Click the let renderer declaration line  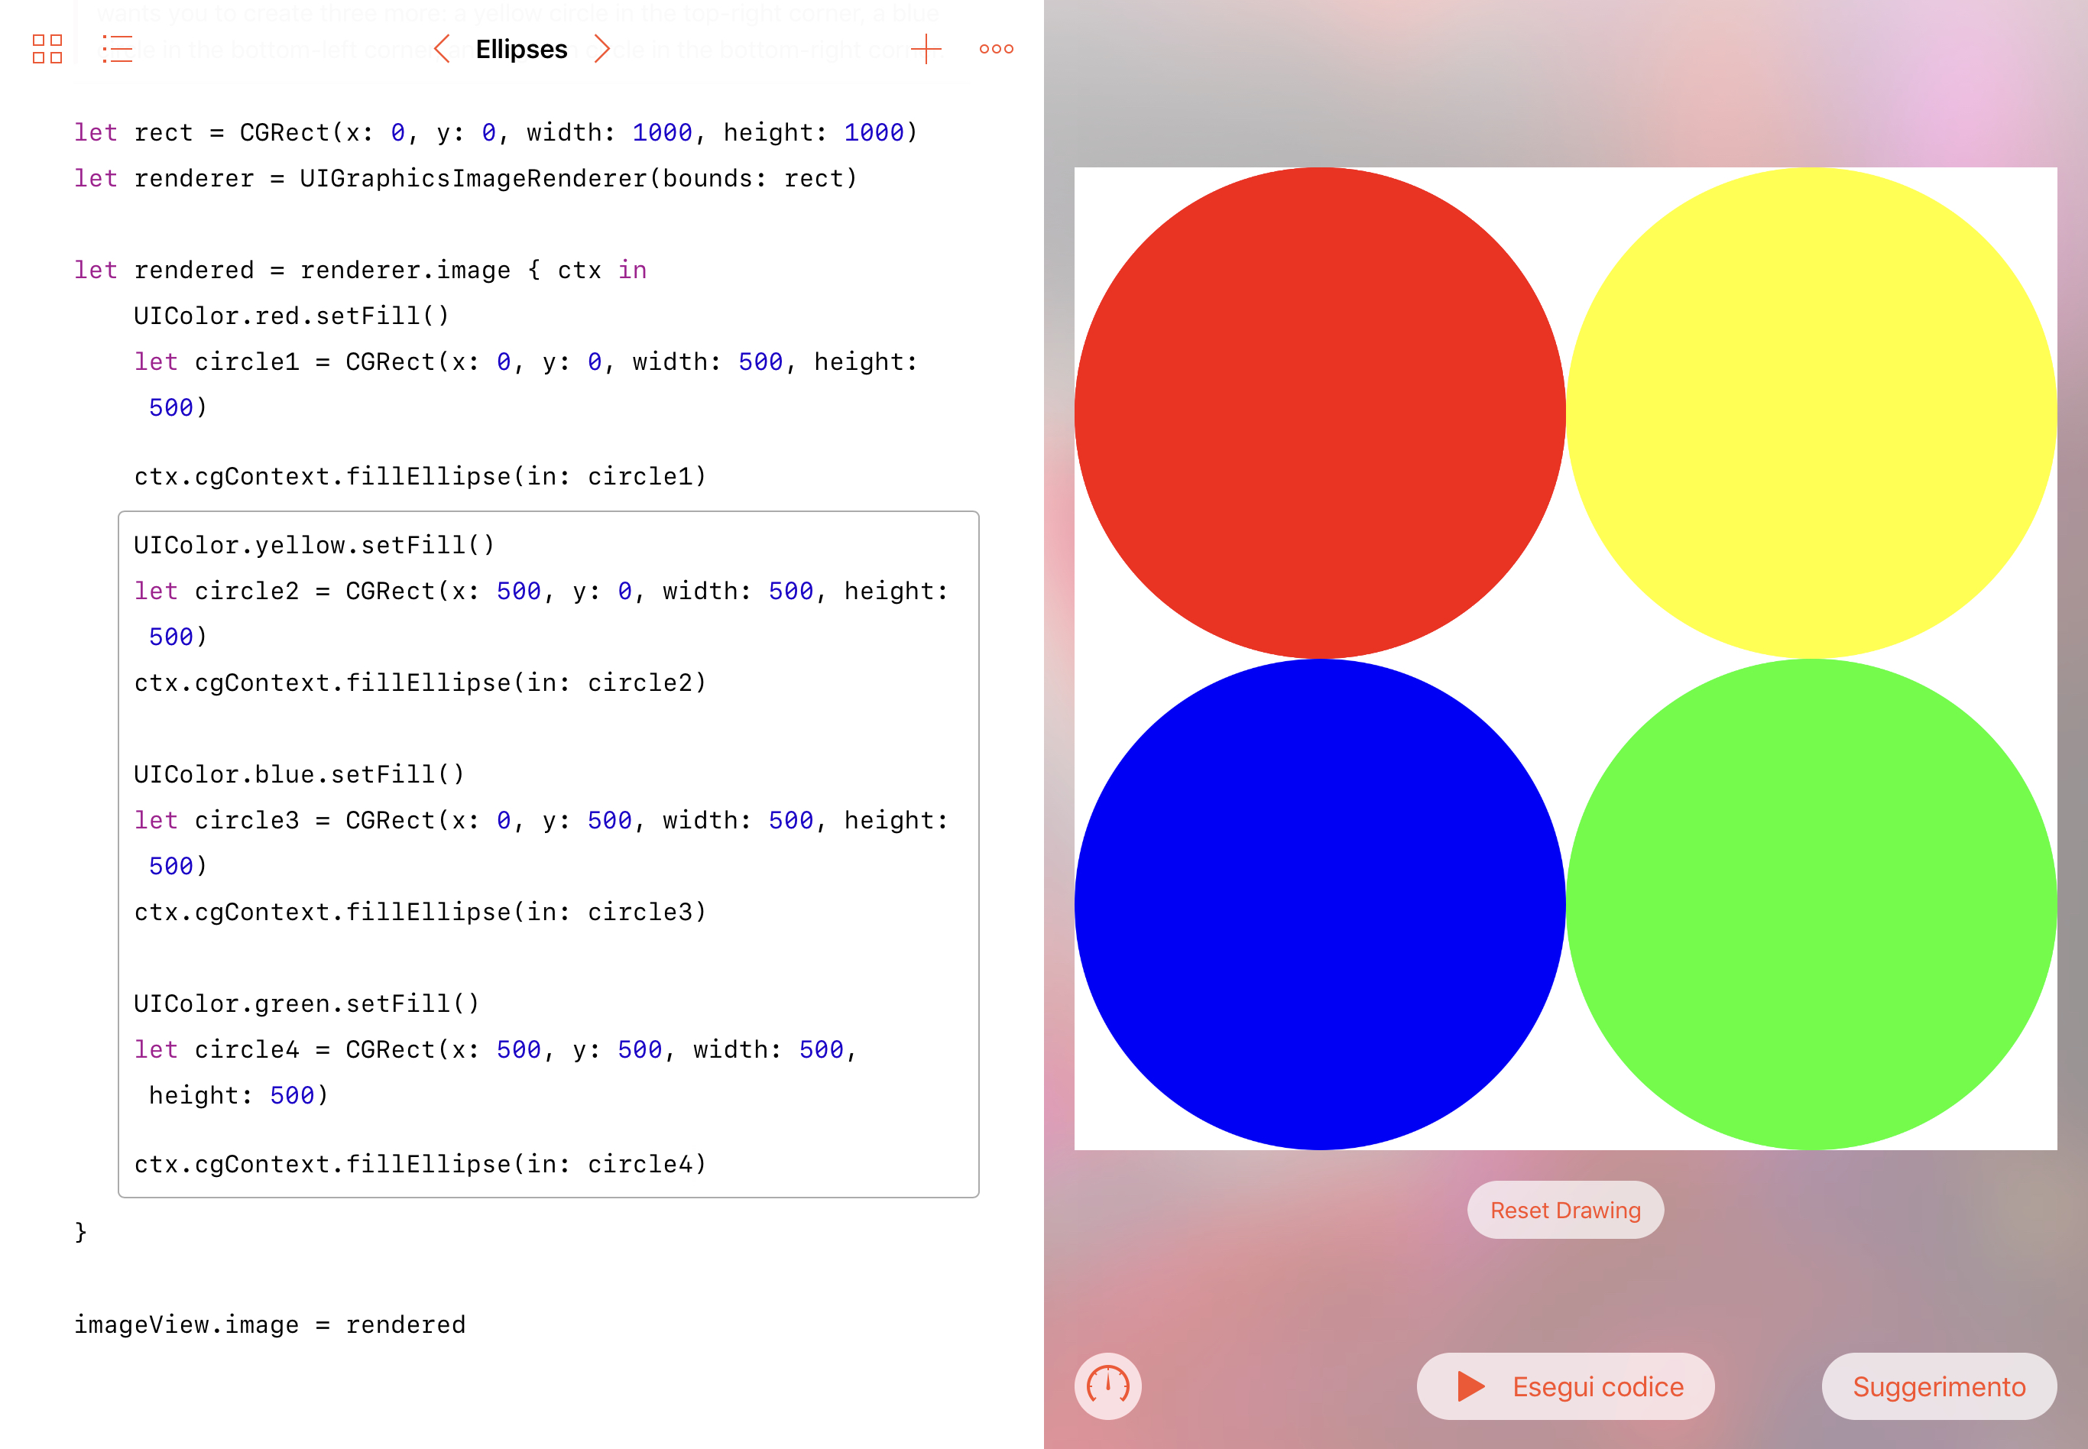pos(465,179)
